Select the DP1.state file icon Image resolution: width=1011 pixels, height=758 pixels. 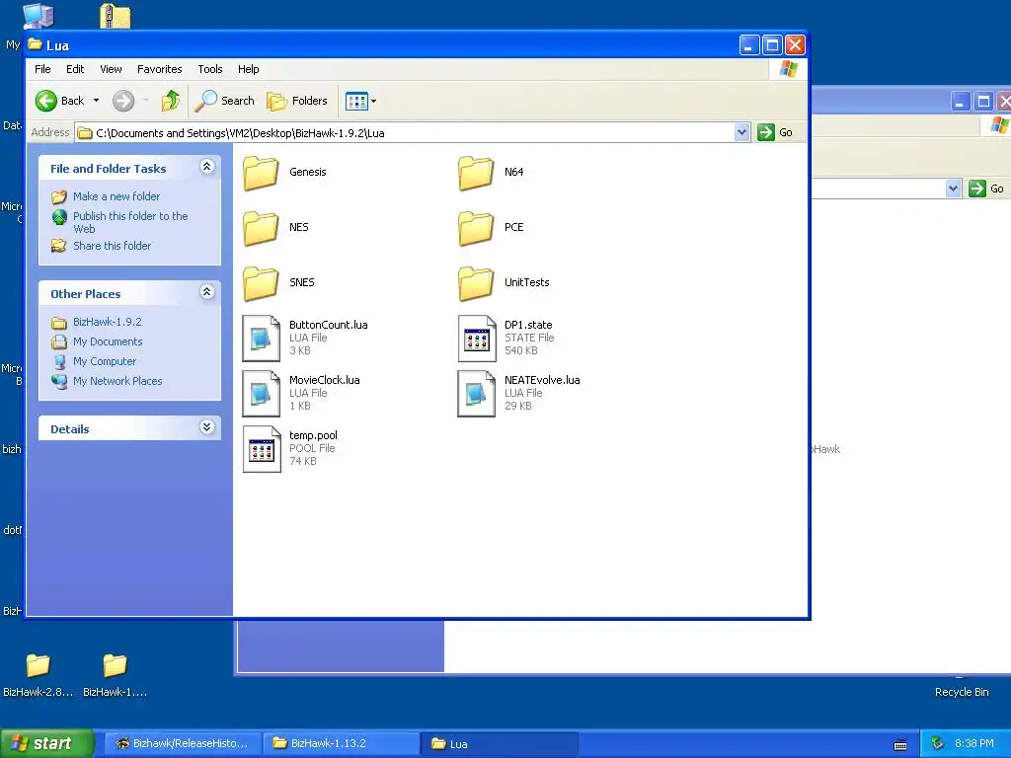pos(477,339)
